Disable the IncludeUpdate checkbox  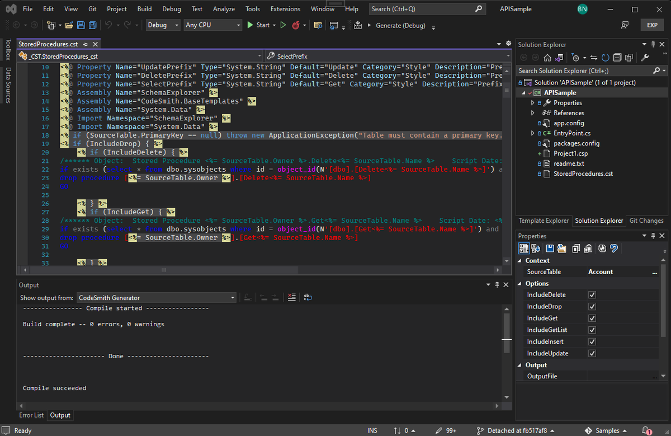click(x=592, y=354)
